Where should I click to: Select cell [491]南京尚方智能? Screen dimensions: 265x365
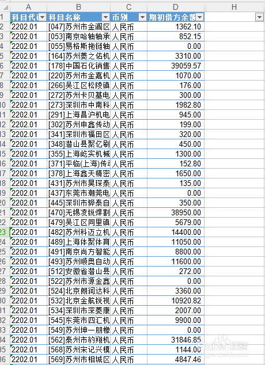(x=78, y=252)
